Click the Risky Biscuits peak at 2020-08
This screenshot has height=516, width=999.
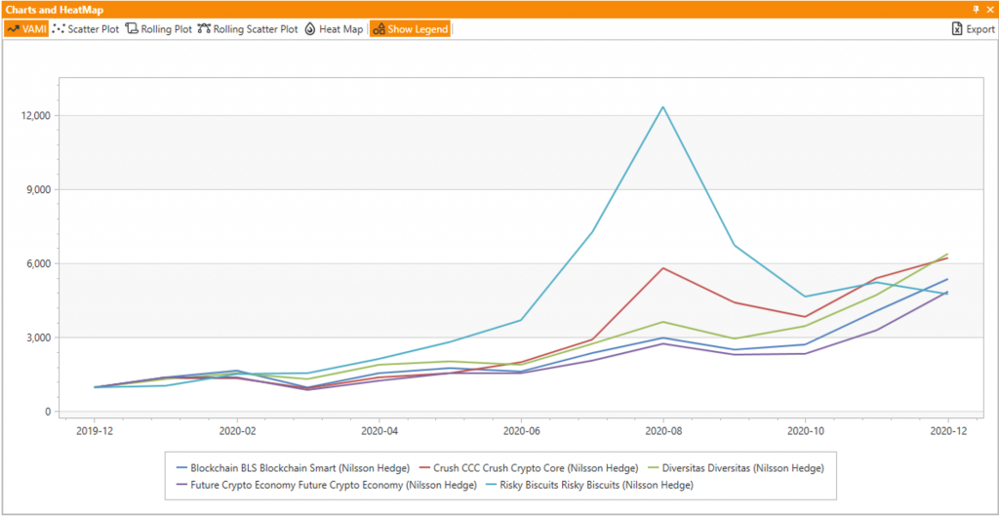[x=663, y=107]
